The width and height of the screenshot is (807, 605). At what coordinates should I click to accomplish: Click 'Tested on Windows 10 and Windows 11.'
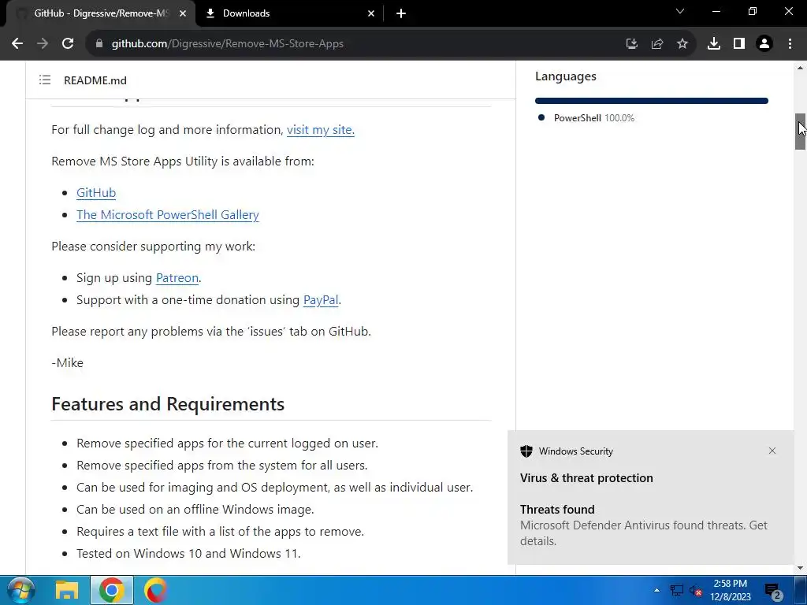tap(188, 554)
